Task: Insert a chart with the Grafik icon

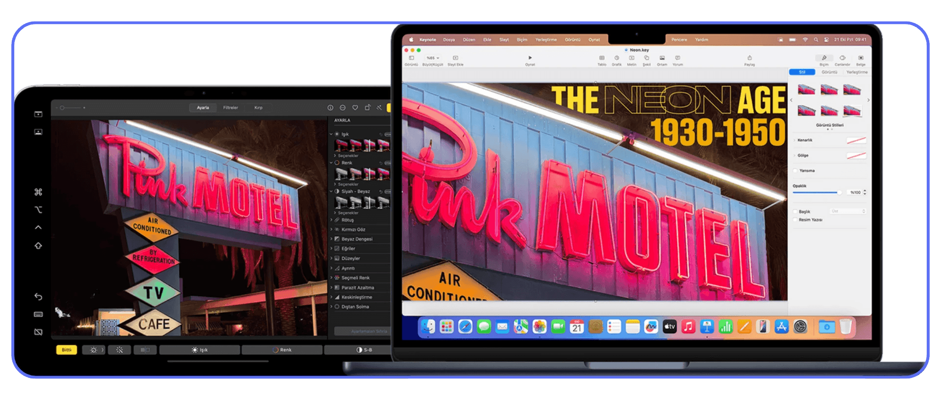Action: coord(617,58)
